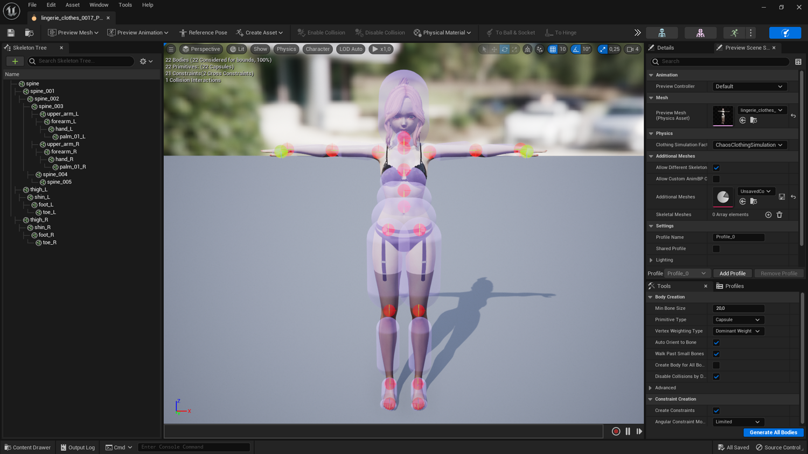Toggle Auto Orient to Bone checkbox
The height and width of the screenshot is (454, 808).
tap(716, 343)
